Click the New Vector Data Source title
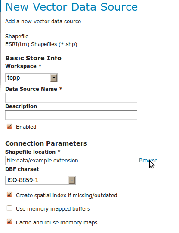This screenshot has height=233, width=179. pos(71,7)
